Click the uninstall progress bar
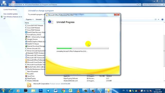 [82, 48]
